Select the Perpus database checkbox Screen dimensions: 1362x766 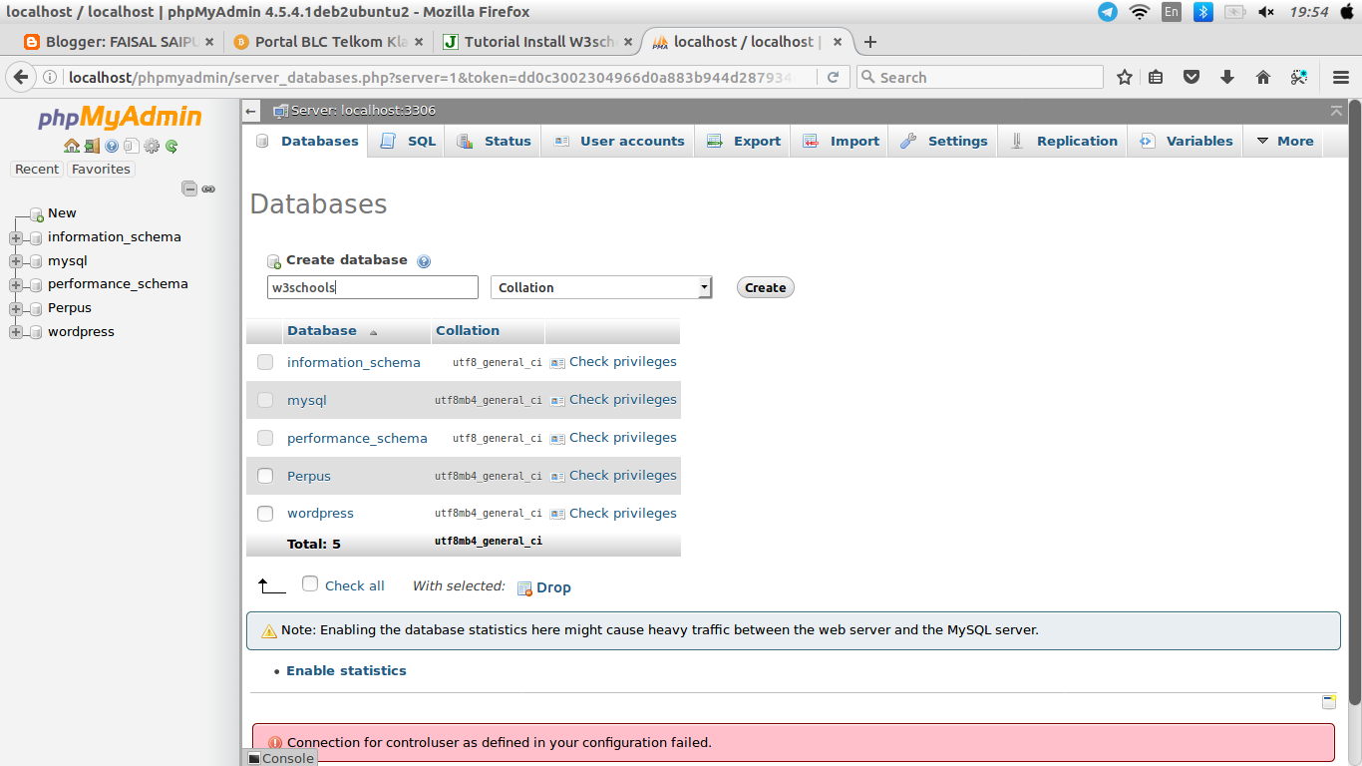pos(264,476)
